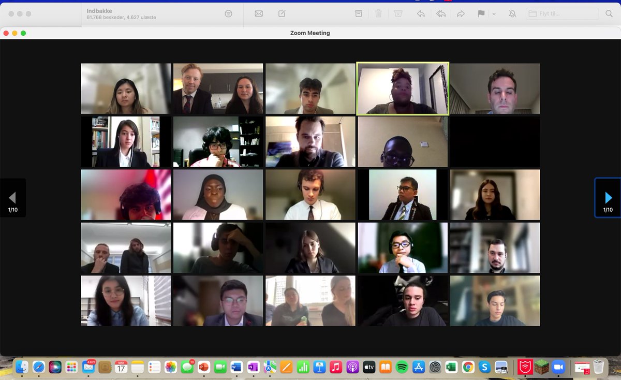Open Microsoft PowerPoint from the Dock
This screenshot has height=380, width=621.
204,367
